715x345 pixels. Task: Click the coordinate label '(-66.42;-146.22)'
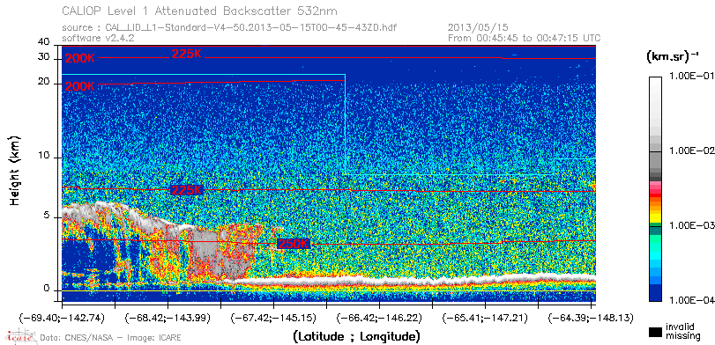(x=379, y=317)
